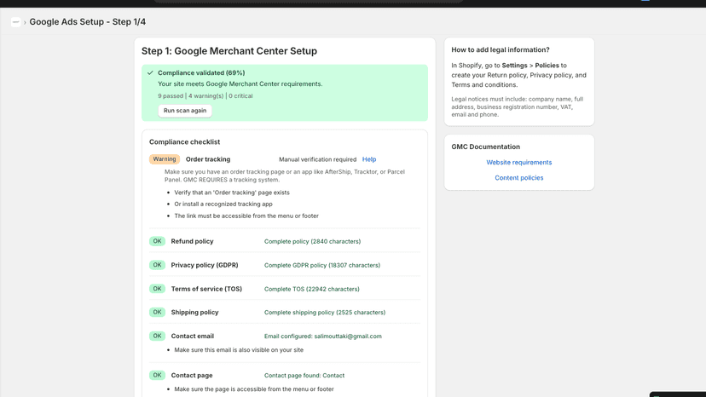Click the app icon before the breadcrumb title
The image size is (706, 397).
15,21
